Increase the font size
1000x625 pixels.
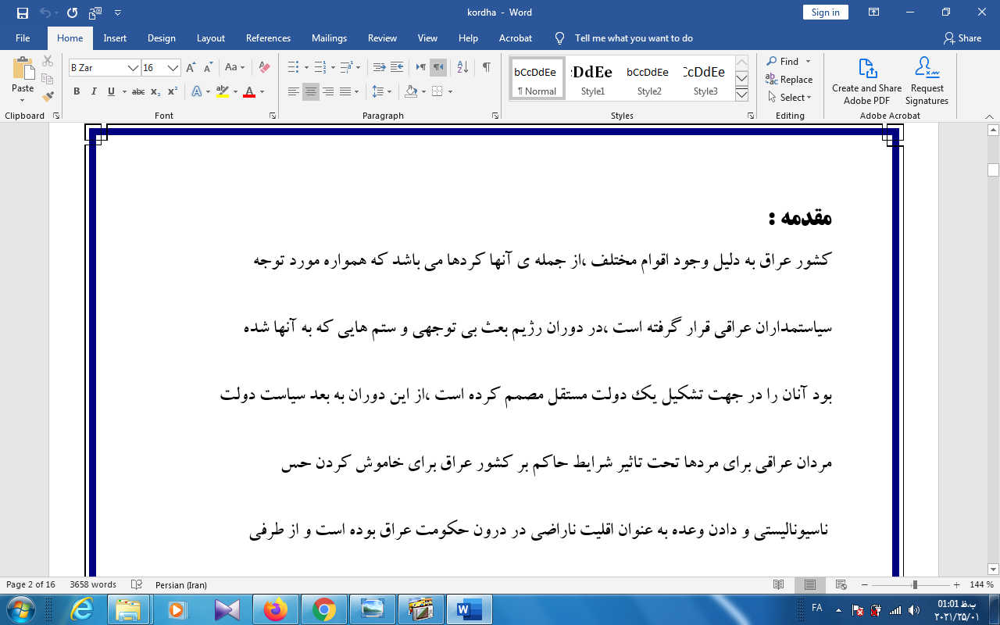pyautogui.click(x=191, y=68)
